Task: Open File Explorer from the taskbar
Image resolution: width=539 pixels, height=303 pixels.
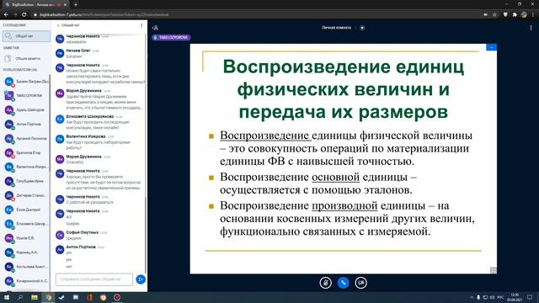Action: 35,297
